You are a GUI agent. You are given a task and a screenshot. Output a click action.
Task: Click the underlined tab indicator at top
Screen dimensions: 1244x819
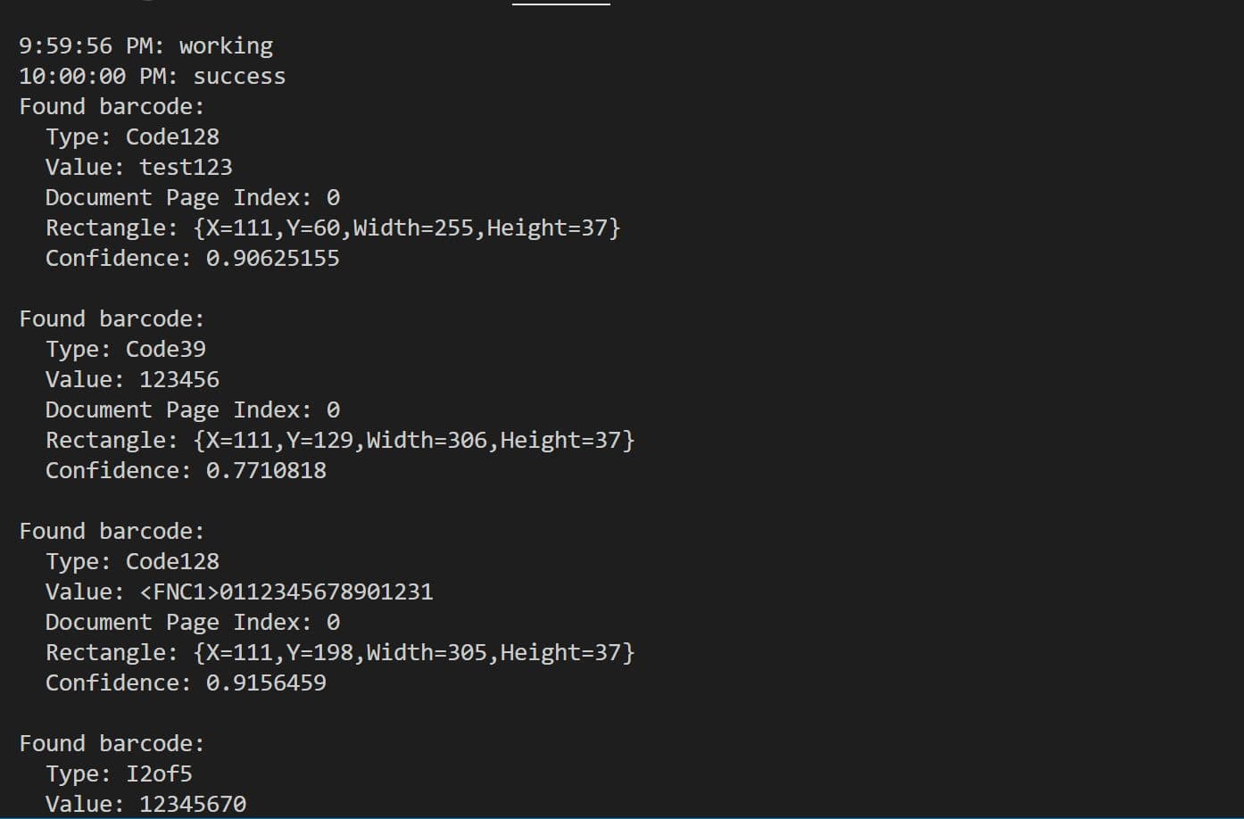[560, 4]
